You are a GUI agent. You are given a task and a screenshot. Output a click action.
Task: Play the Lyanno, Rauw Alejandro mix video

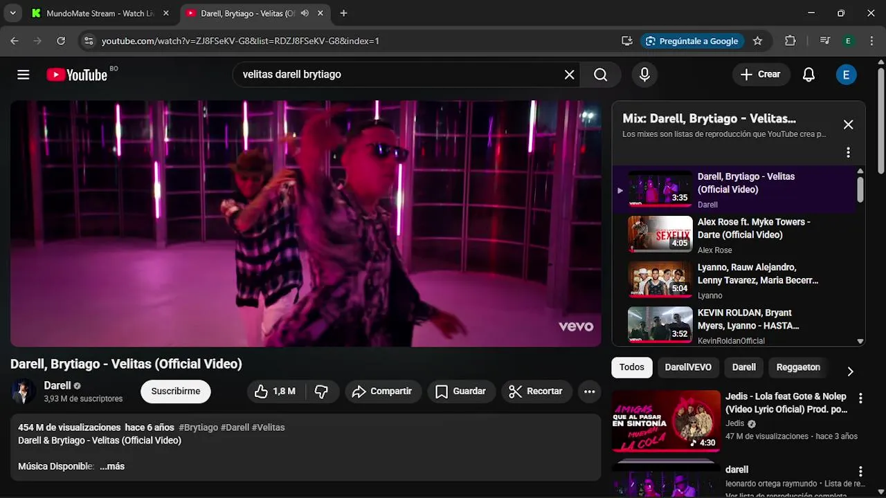(735, 280)
